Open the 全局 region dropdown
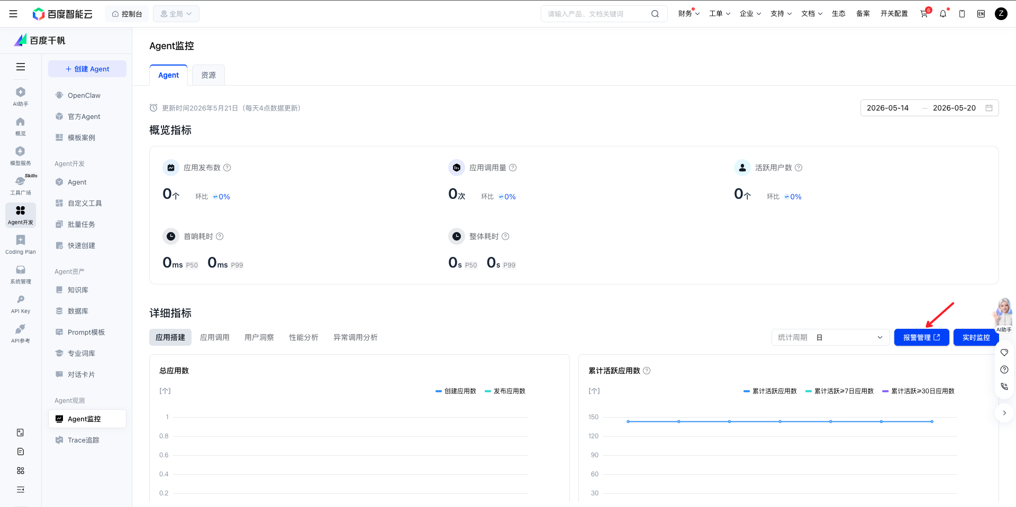The height and width of the screenshot is (507, 1016). click(176, 14)
